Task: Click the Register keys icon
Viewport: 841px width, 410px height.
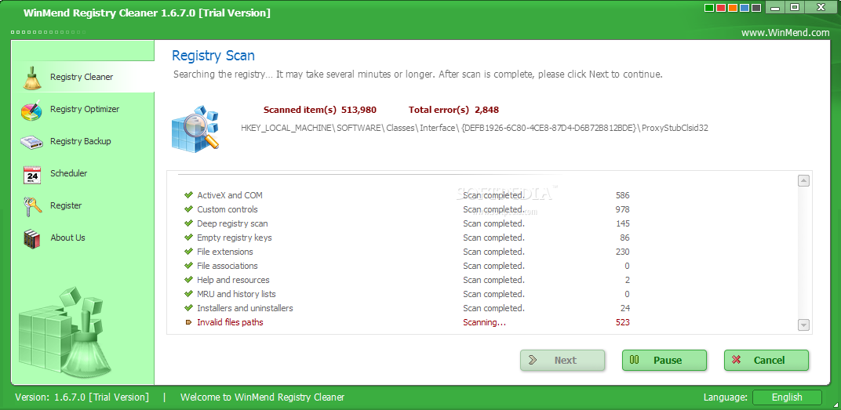Action: tap(32, 206)
